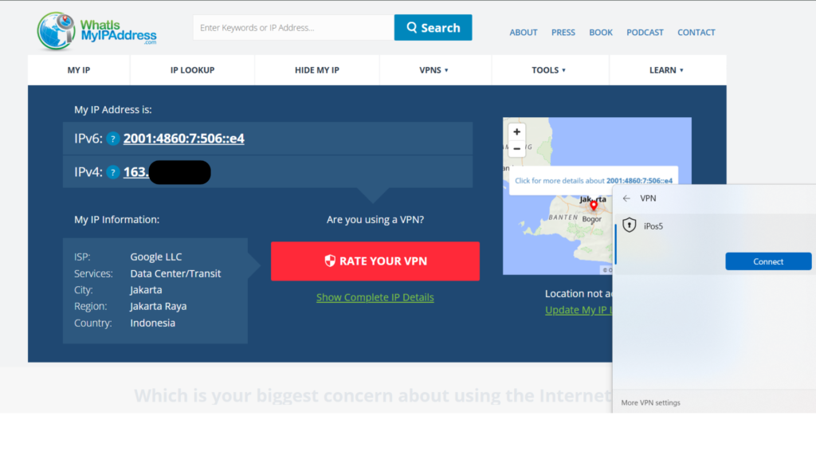Expand the LEARN dropdown menu
The image size is (816, 459).
[x=666, y=70]
